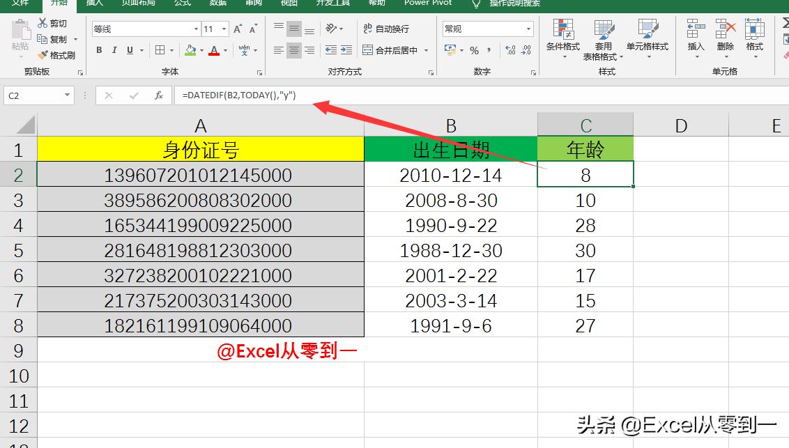Select cell B2 containing 2010-12-14
This screenshot has height=448, width=789.
click(451, 175)
